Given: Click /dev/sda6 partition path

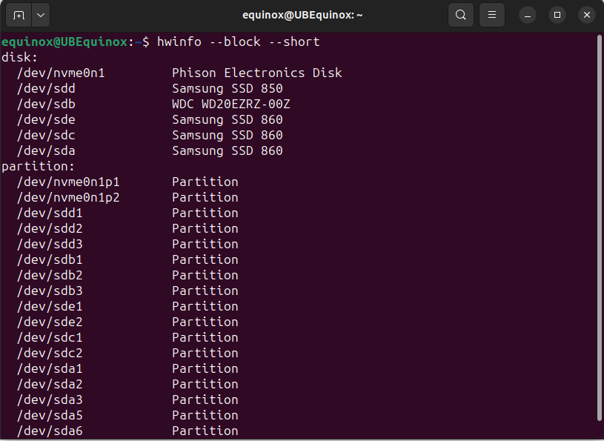Looking at the screenshot, I should click(50, 431).
